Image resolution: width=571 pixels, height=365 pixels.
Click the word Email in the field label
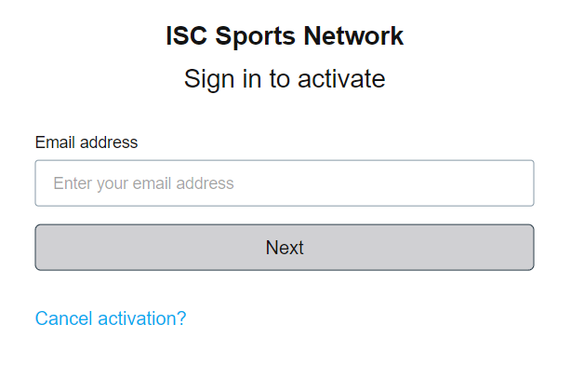click(x=56, y=142)
